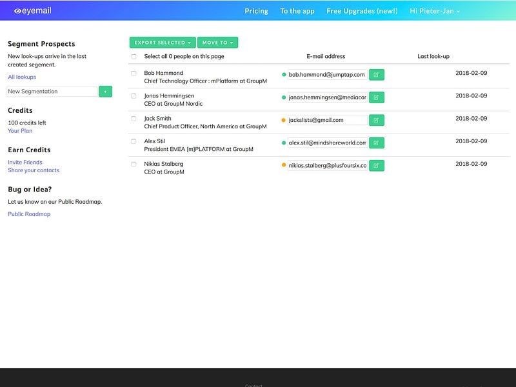Click green status dot next to Jonas Hemmingsen's email
The image size is (516, 387).
(284, 97)
